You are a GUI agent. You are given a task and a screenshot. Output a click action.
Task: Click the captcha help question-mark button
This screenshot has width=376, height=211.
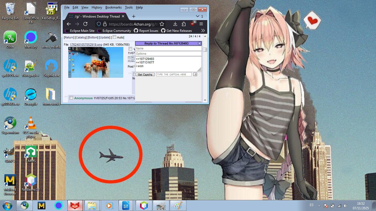point(195,74)
